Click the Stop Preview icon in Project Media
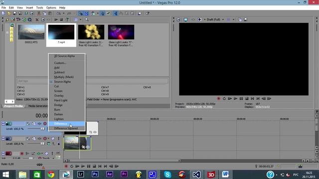Screen dimensions: 319x179 61,20
